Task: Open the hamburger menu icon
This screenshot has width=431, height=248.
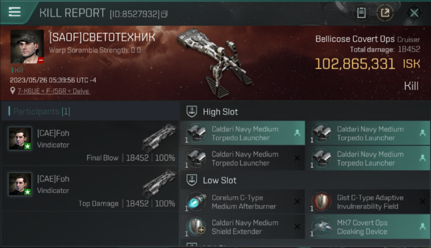Action: coord(15,12)
